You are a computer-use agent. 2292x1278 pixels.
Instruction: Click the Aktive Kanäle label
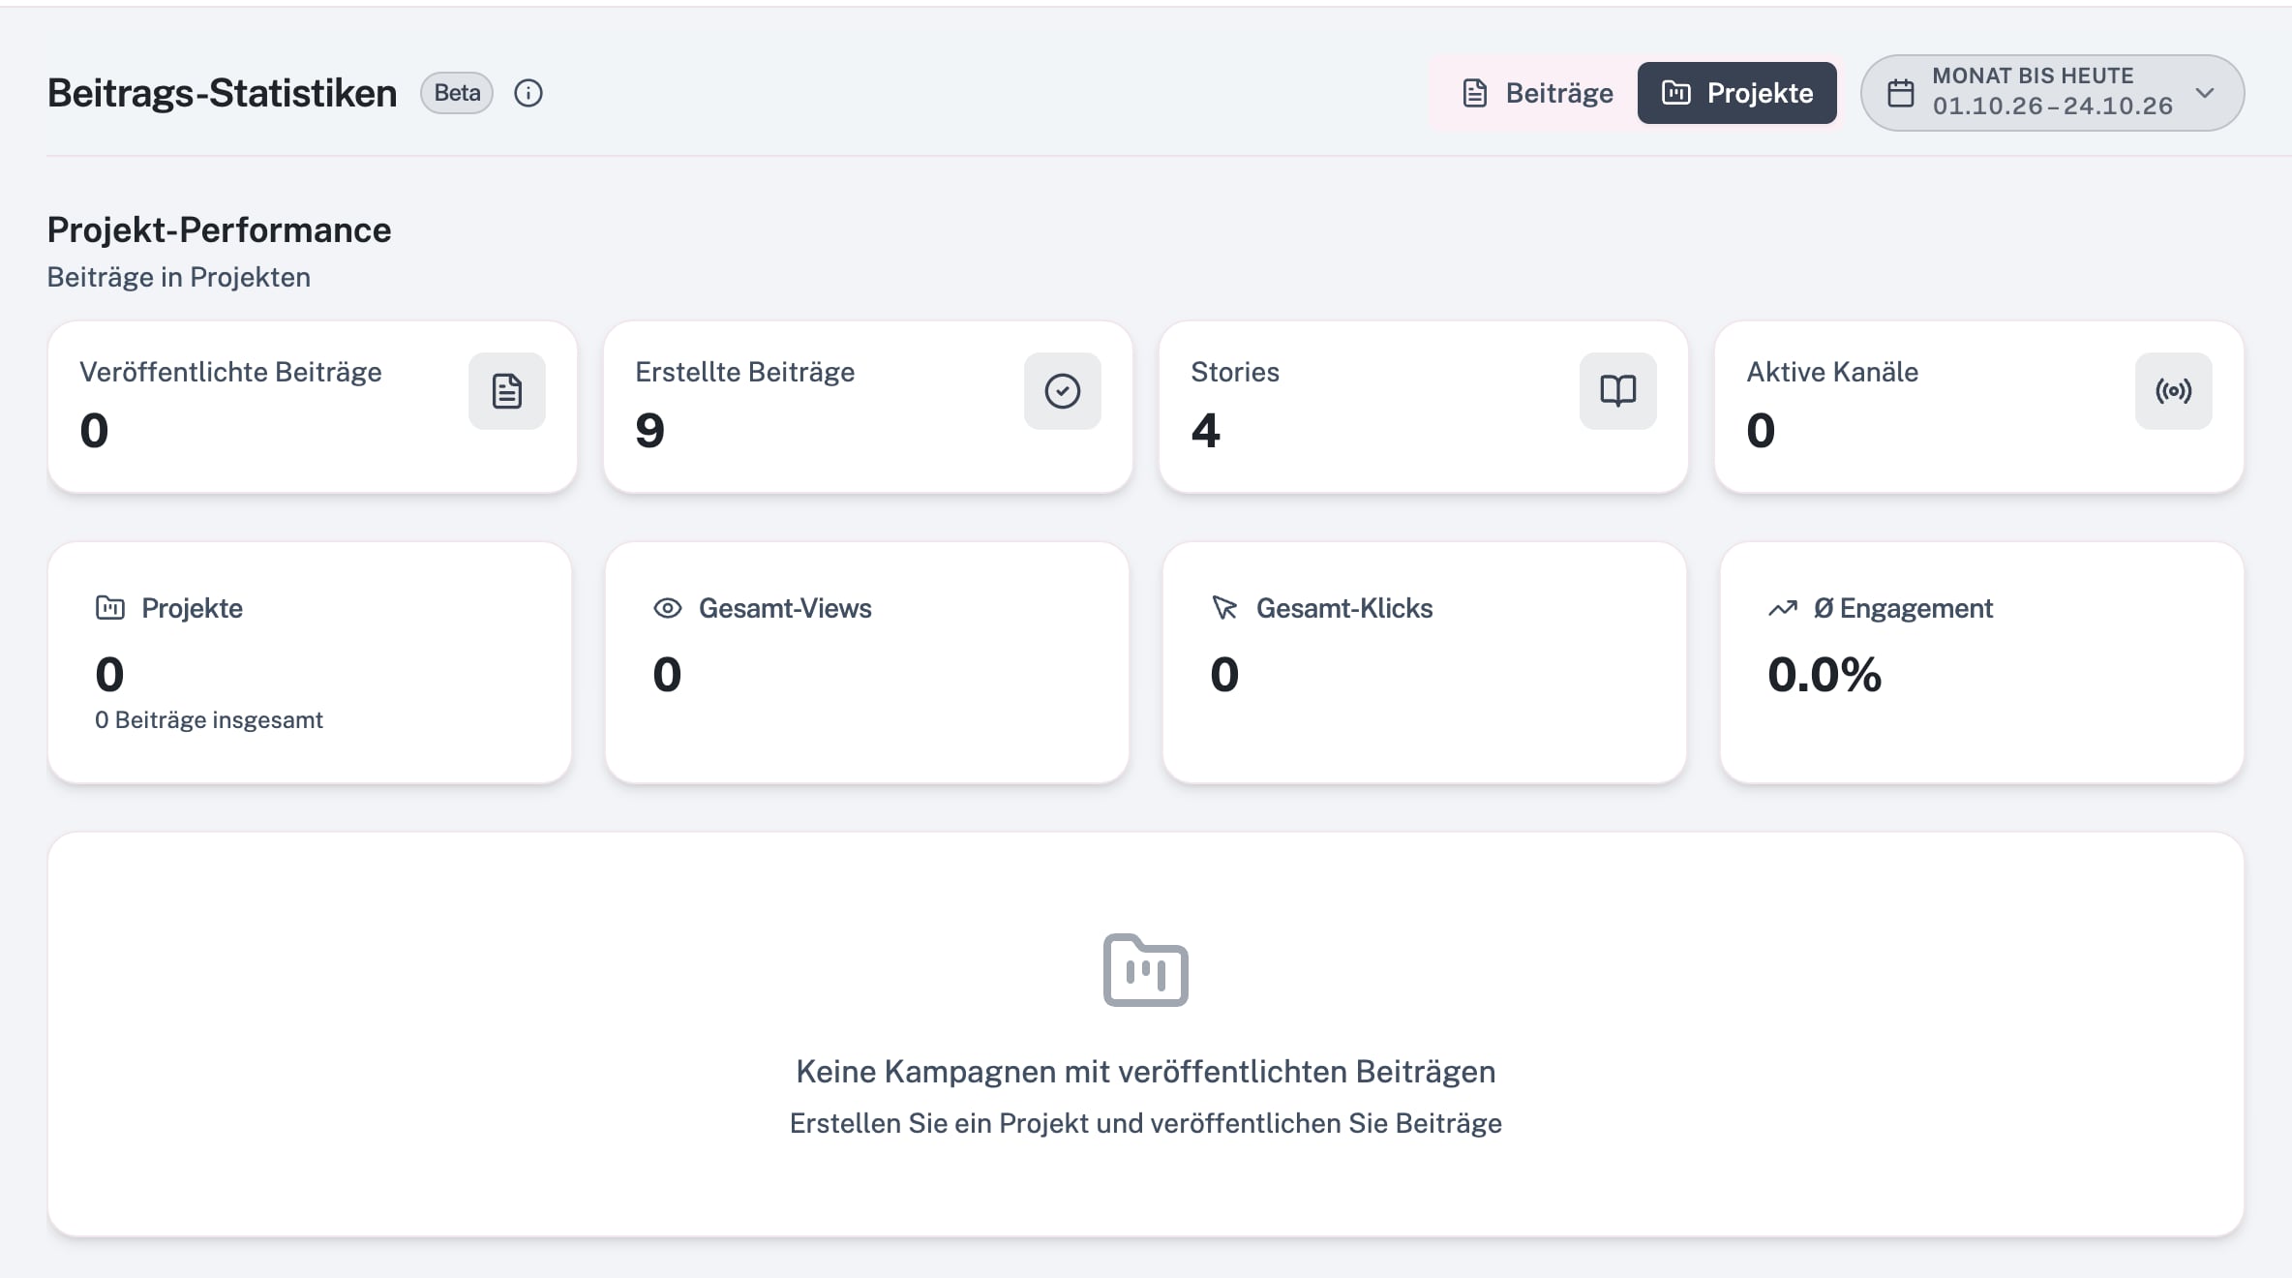1832,372
